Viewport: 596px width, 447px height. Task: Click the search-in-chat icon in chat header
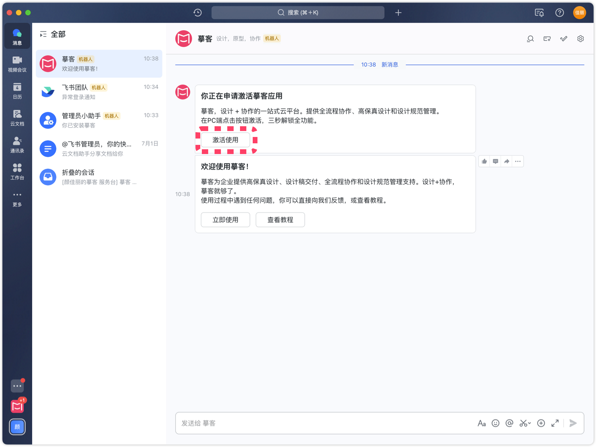530,39
